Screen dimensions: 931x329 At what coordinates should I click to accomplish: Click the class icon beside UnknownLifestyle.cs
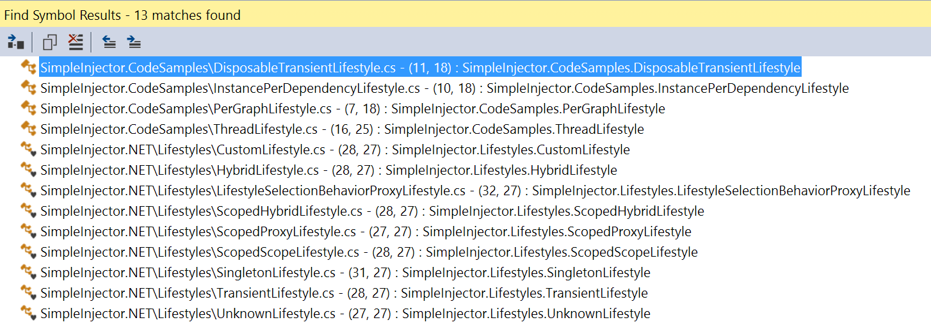(x=28, y=313)
